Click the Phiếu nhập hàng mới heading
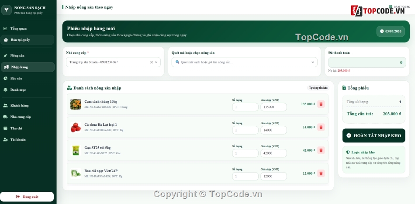 point(91,28)
